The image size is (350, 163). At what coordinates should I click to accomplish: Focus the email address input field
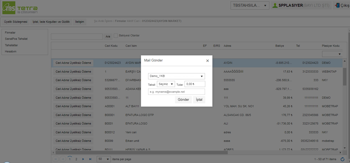pyautogui.click(x=176, y=92)
